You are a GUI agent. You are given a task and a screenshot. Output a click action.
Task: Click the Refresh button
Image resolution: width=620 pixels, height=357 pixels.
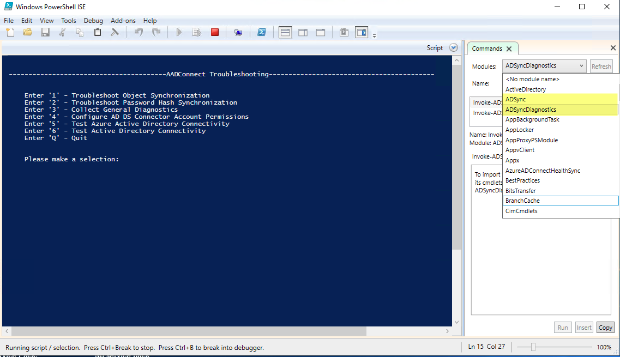(601, 66)
